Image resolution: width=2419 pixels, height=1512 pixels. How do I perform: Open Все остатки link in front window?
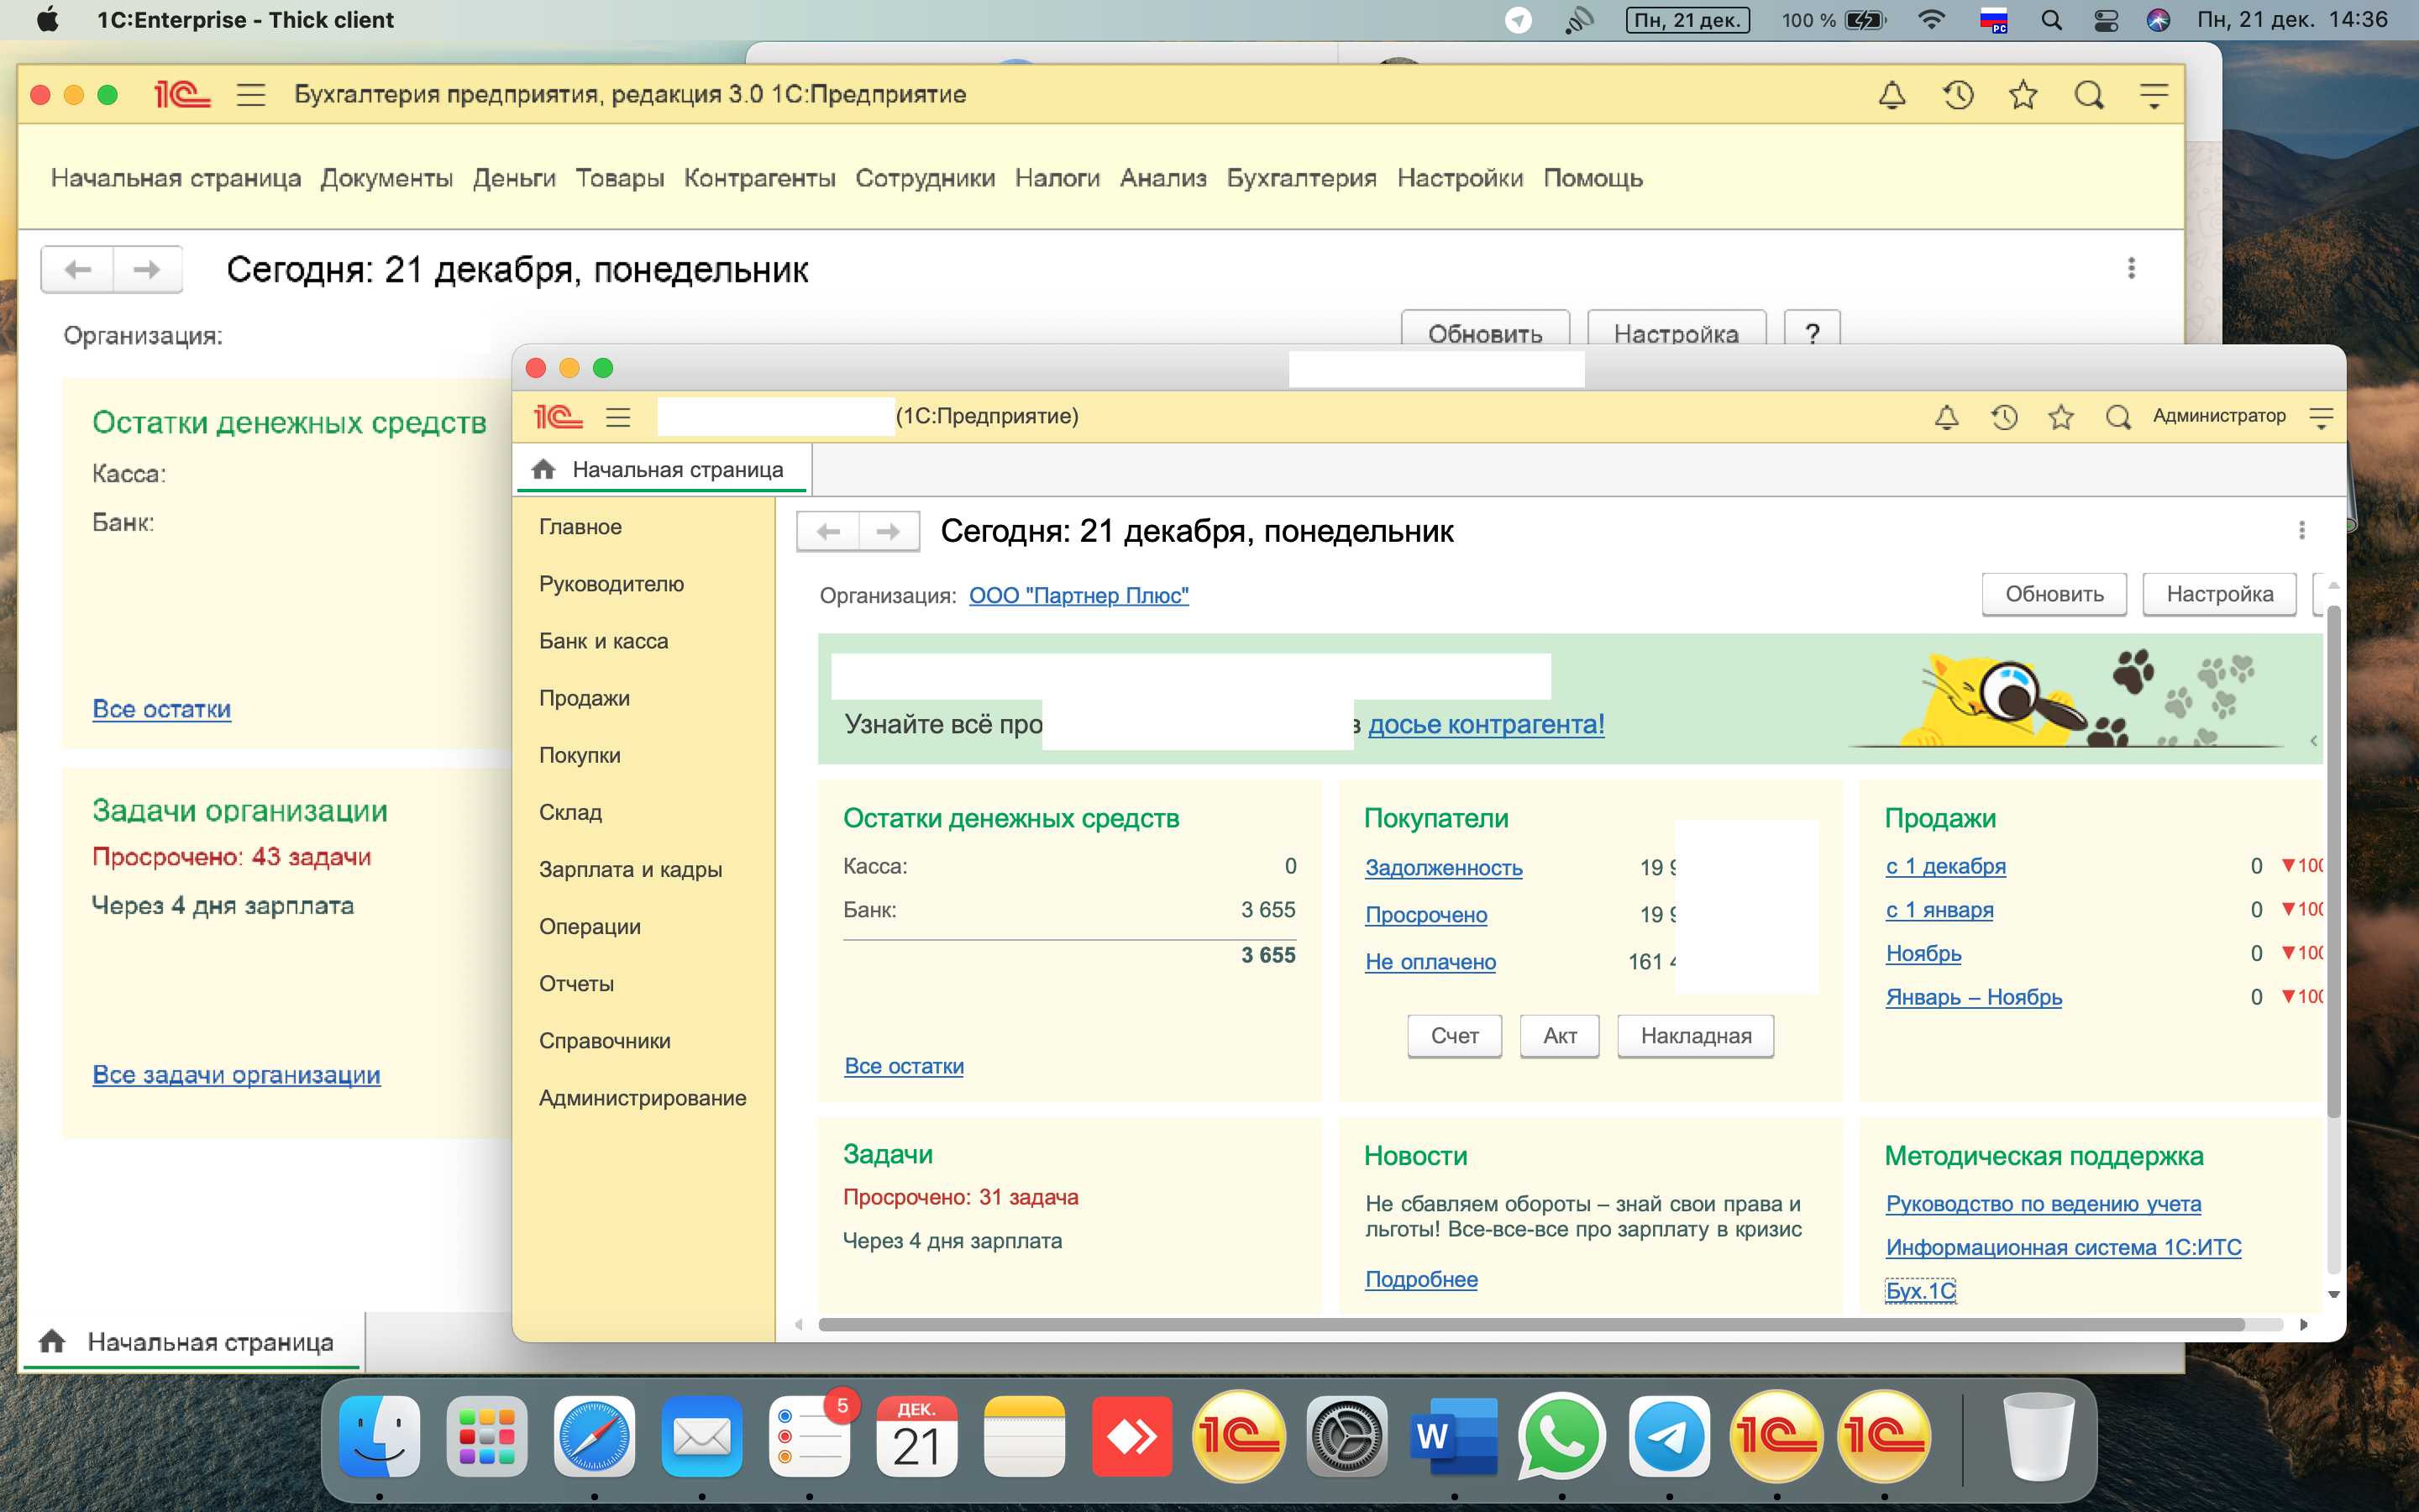[x=904, y=1066]
